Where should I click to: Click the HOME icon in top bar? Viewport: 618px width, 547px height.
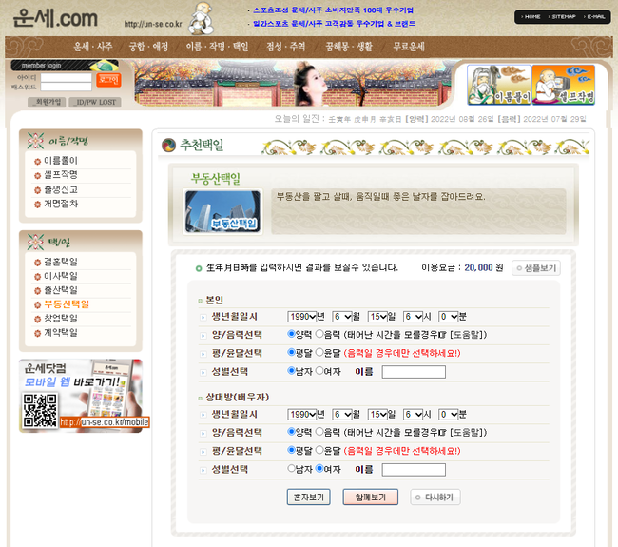tap(531, 17)
